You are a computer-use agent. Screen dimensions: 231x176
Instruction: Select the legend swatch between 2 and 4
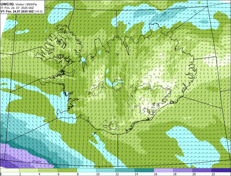click(29, 170)
